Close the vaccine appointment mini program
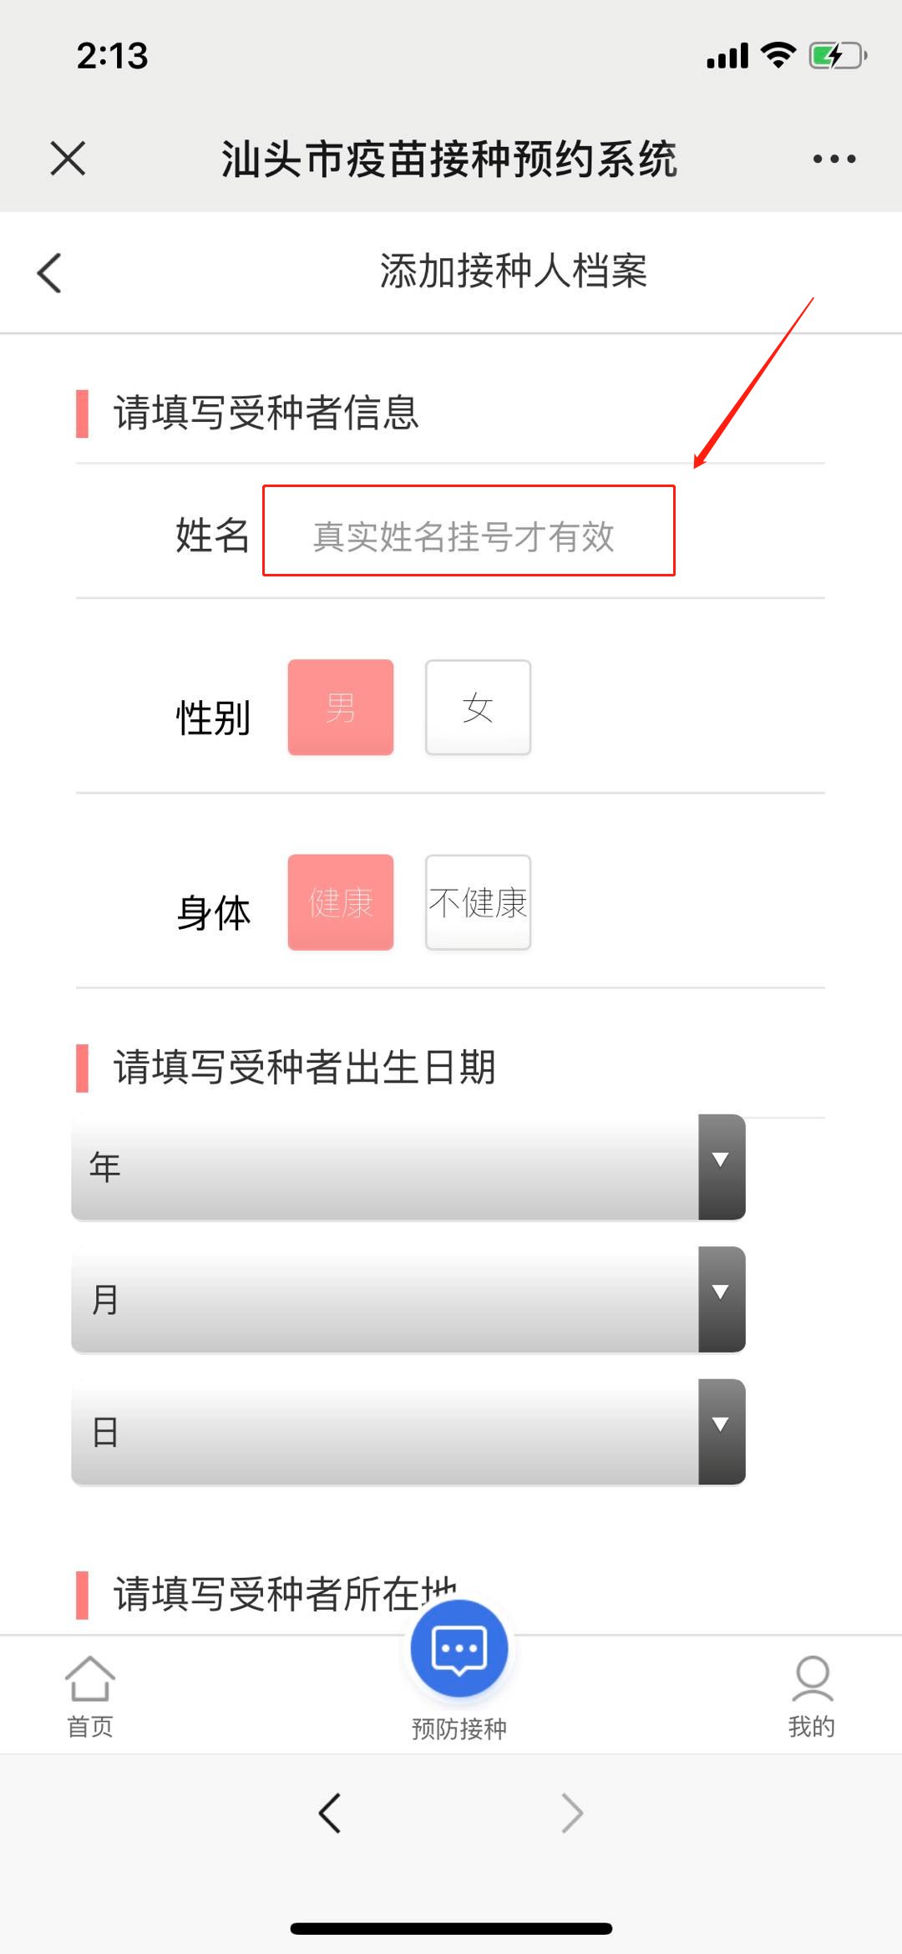 (68, 158)
